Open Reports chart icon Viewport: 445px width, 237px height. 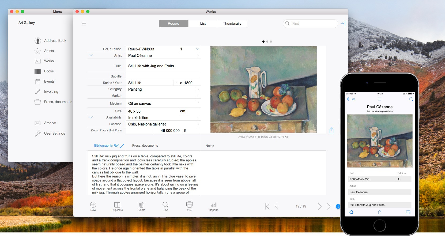pos(214,207)
